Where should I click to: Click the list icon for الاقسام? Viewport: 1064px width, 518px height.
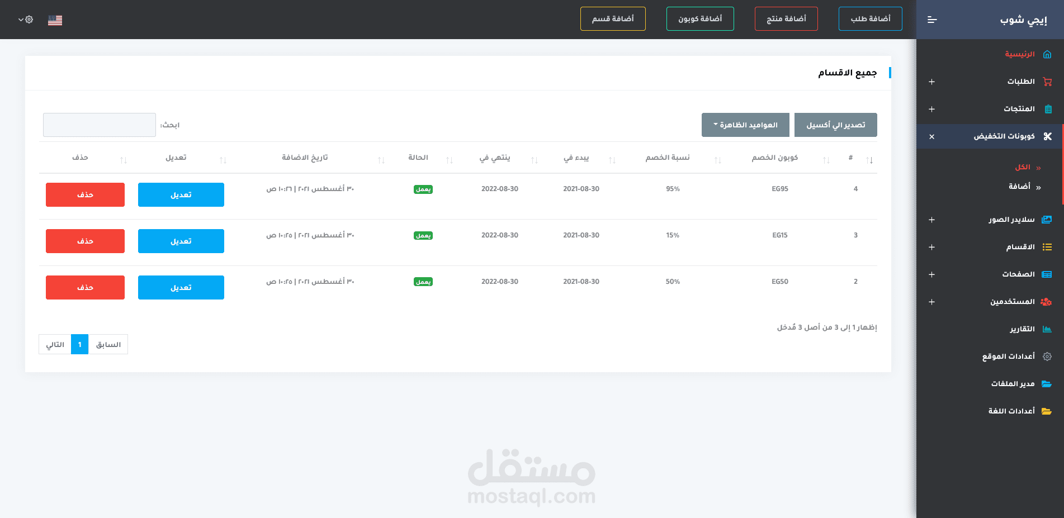[1047, 247]
